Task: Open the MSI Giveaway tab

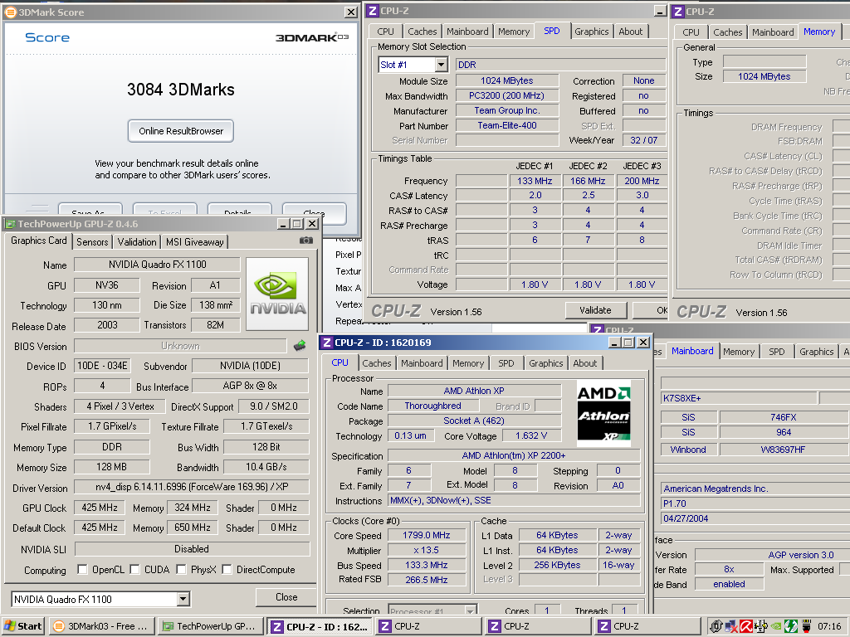Action: click(x=194, y=242)
